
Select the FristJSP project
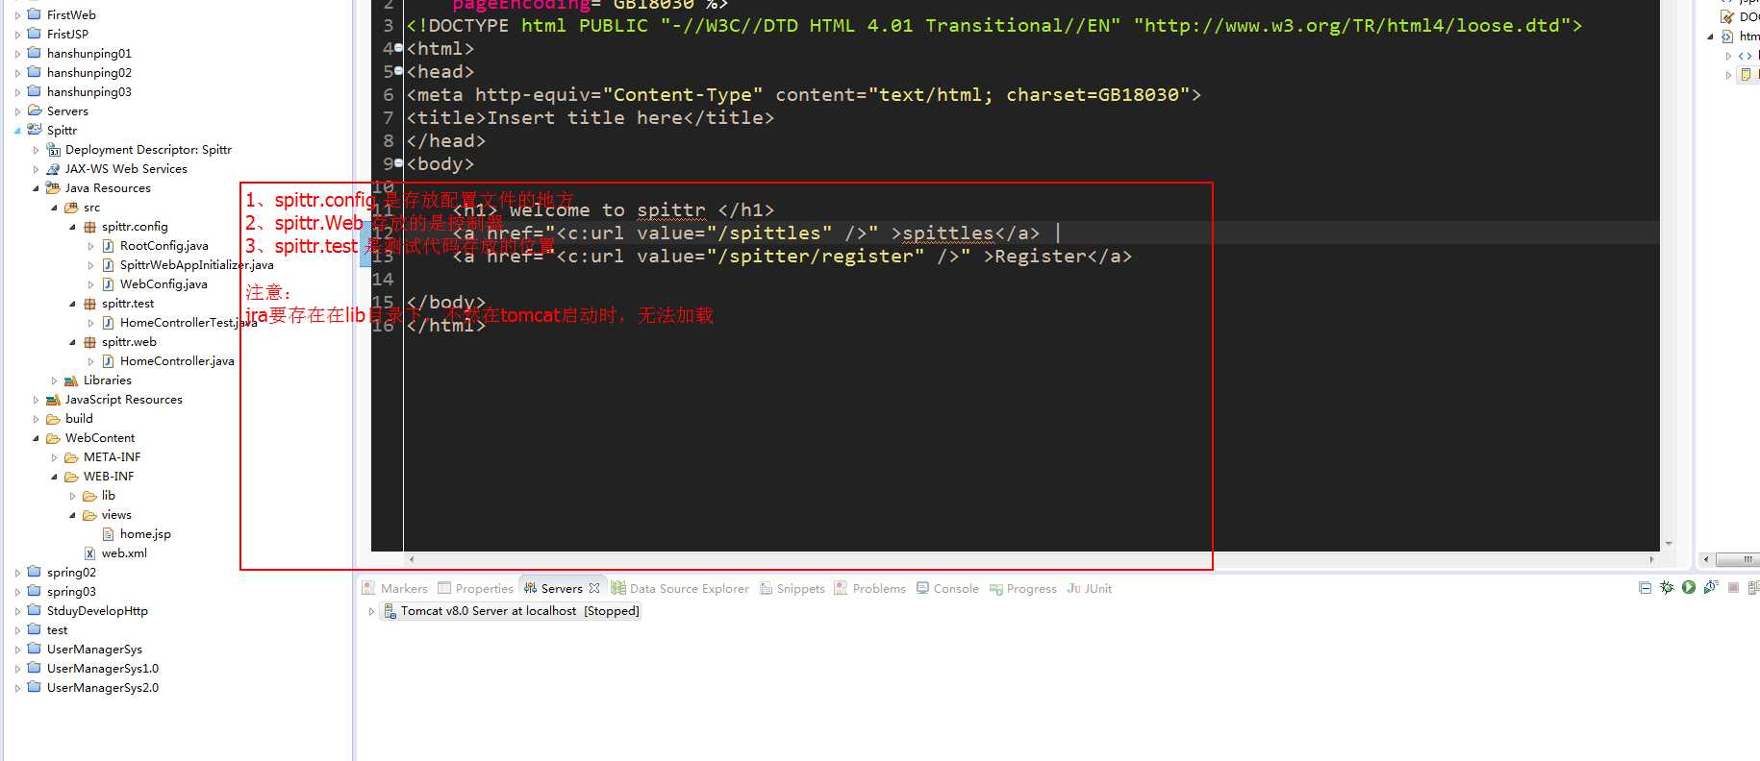click(67, 34)
